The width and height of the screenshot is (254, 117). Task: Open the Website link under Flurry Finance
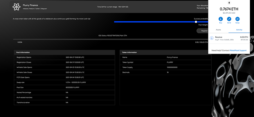pyautogui.click(x=26, y=9)
